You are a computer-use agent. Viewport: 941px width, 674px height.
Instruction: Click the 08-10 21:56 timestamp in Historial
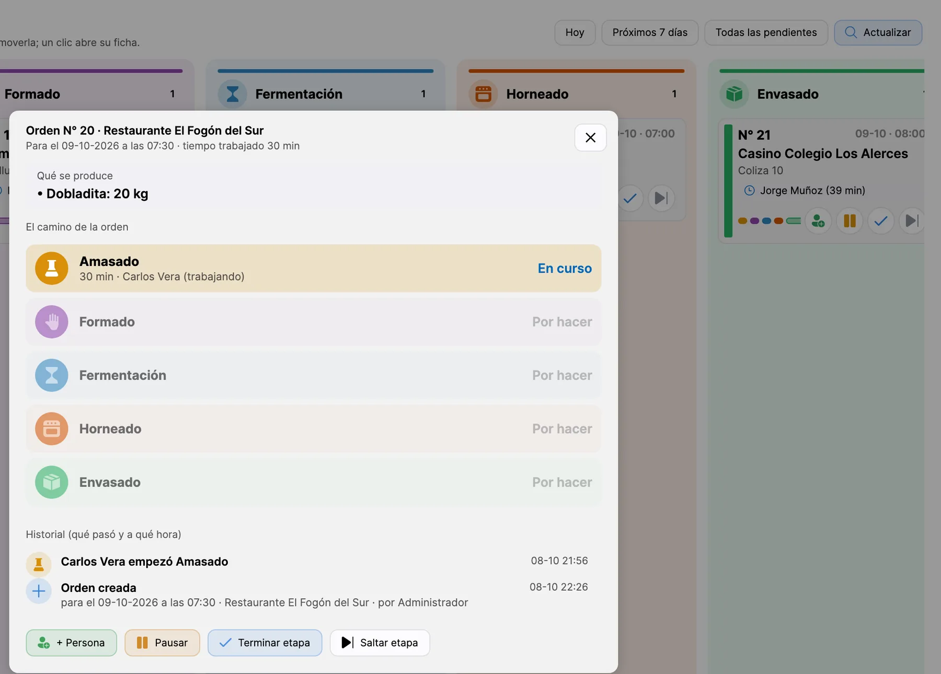559,561
